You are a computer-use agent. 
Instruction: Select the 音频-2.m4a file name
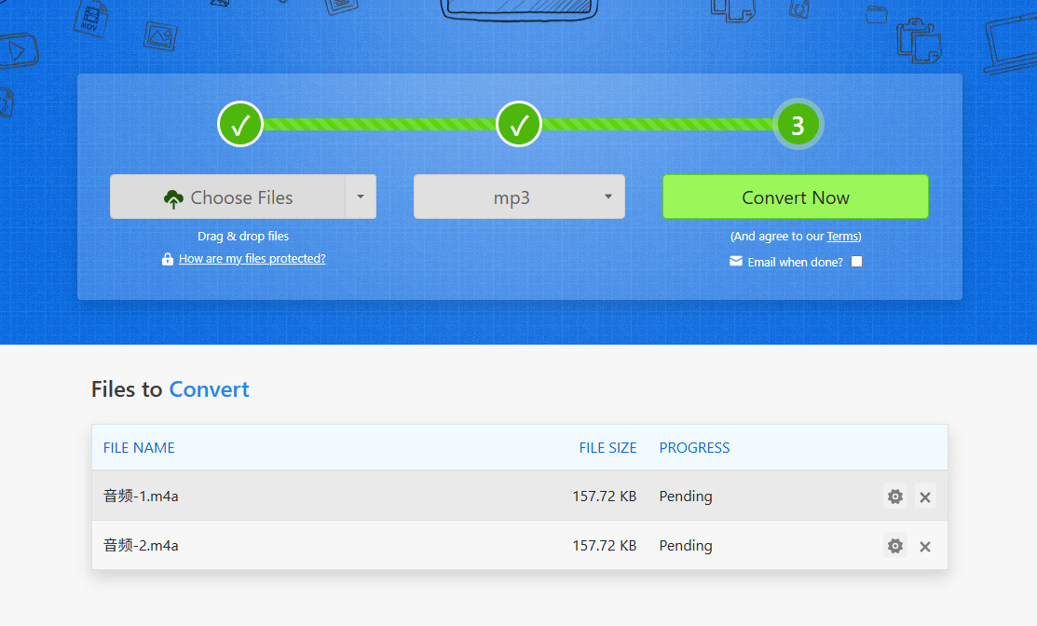(x=141, y=546)
